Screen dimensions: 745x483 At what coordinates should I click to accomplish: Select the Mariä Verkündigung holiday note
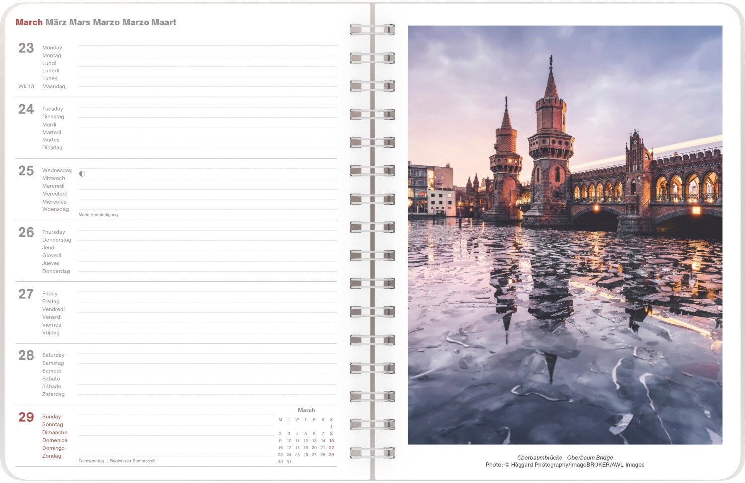click(x=98, y=215)
